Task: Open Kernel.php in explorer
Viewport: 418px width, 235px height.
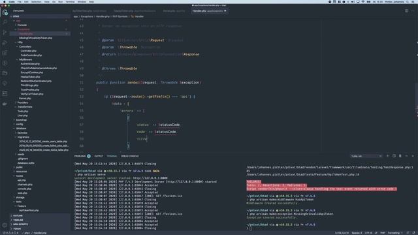Action: [25, 99]
